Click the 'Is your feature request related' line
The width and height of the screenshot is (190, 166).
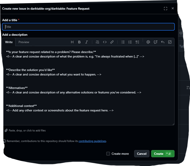tap(51, 52)
